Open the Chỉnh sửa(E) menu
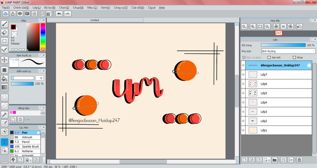The width and height of the screenshot is (317, 168). click(x=21, y=7)
